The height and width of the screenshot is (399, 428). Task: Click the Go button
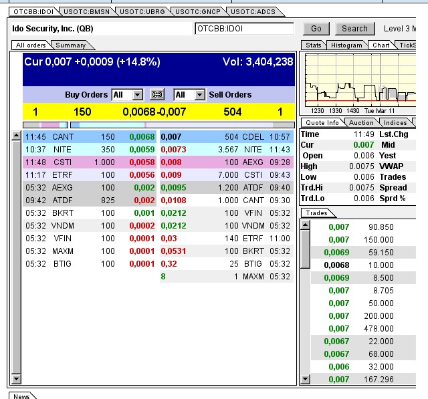(x=316, y=29)
